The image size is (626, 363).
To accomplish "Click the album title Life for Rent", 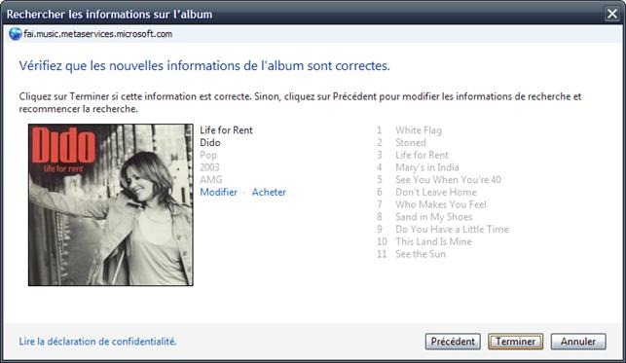I will coord(226,130).
